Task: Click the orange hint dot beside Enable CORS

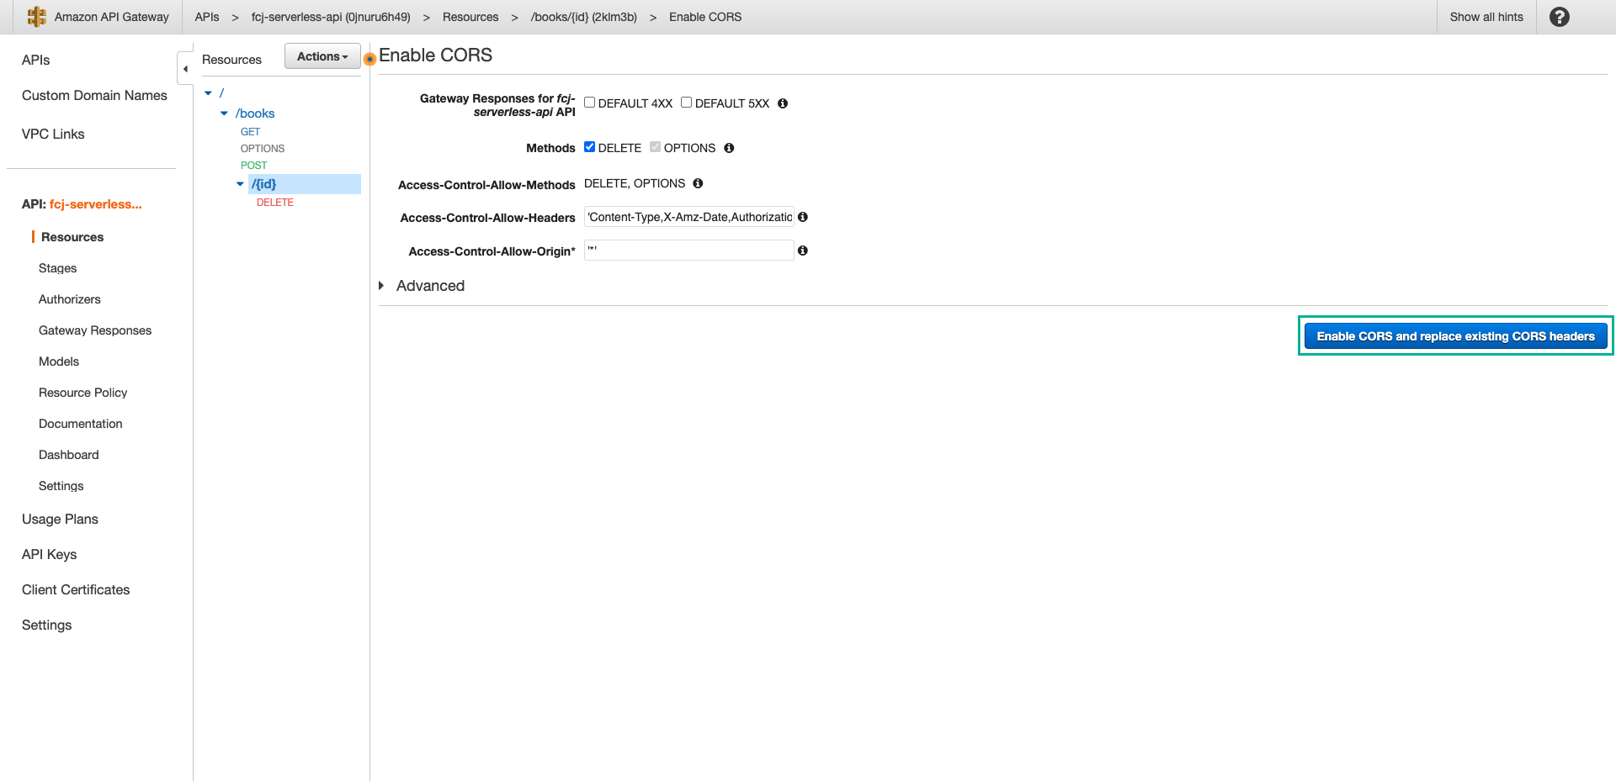Action: click(369, 59)
